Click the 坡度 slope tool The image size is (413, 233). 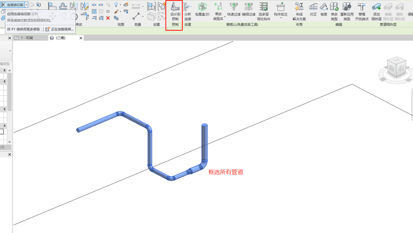click(324, 9)
